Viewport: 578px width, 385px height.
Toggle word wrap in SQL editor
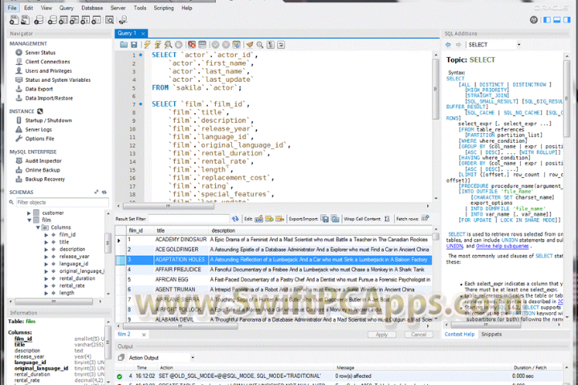[281, 45]
